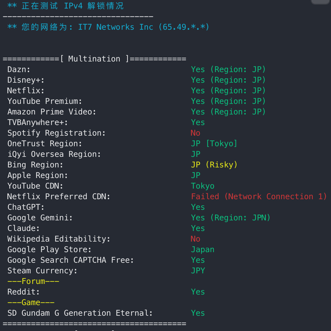Click the ---Forum--- section divider
The width and height of the screenshot is (331, 331).
coord(33,281)
